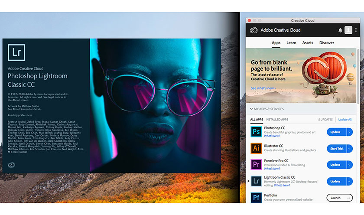Open dropdown arrow beside Illustrator Start Trial
Image resolution: width=364 pixels, height=215 pixels.
(x=349, y=148)
